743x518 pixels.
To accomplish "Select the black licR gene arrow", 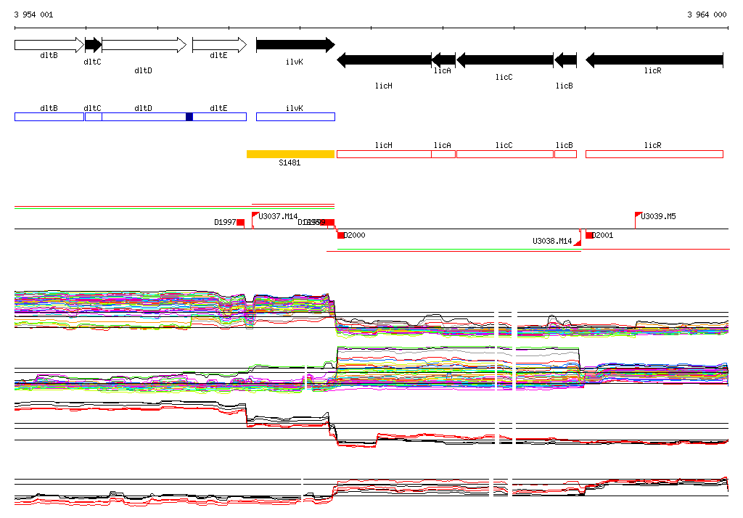I will coord(654,60).
